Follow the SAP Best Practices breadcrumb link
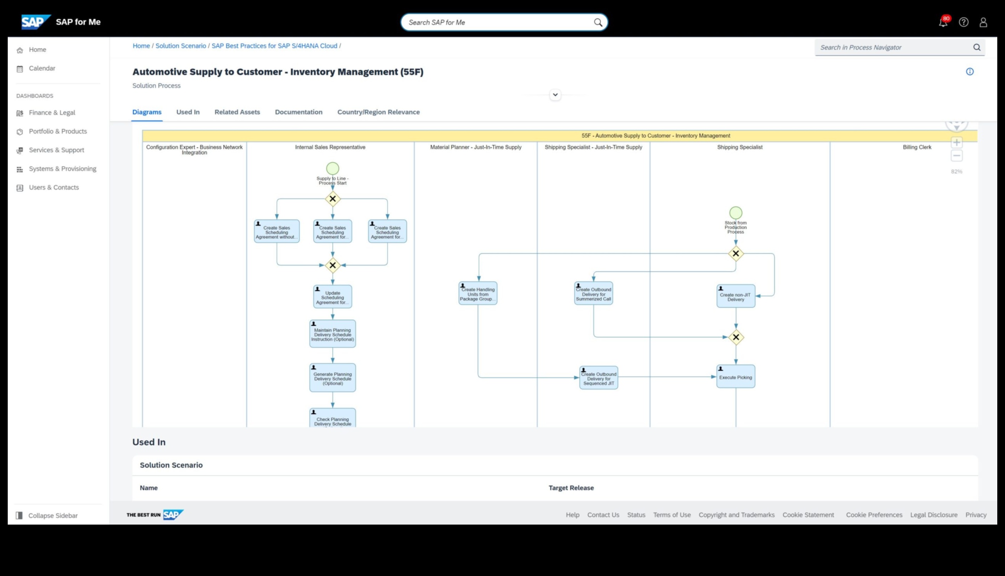Screen dimensions: 1005x576 pos(274,46)
